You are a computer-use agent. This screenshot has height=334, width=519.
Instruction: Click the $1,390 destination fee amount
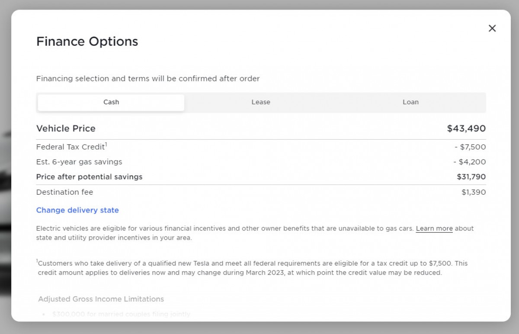tap(474, 193)
